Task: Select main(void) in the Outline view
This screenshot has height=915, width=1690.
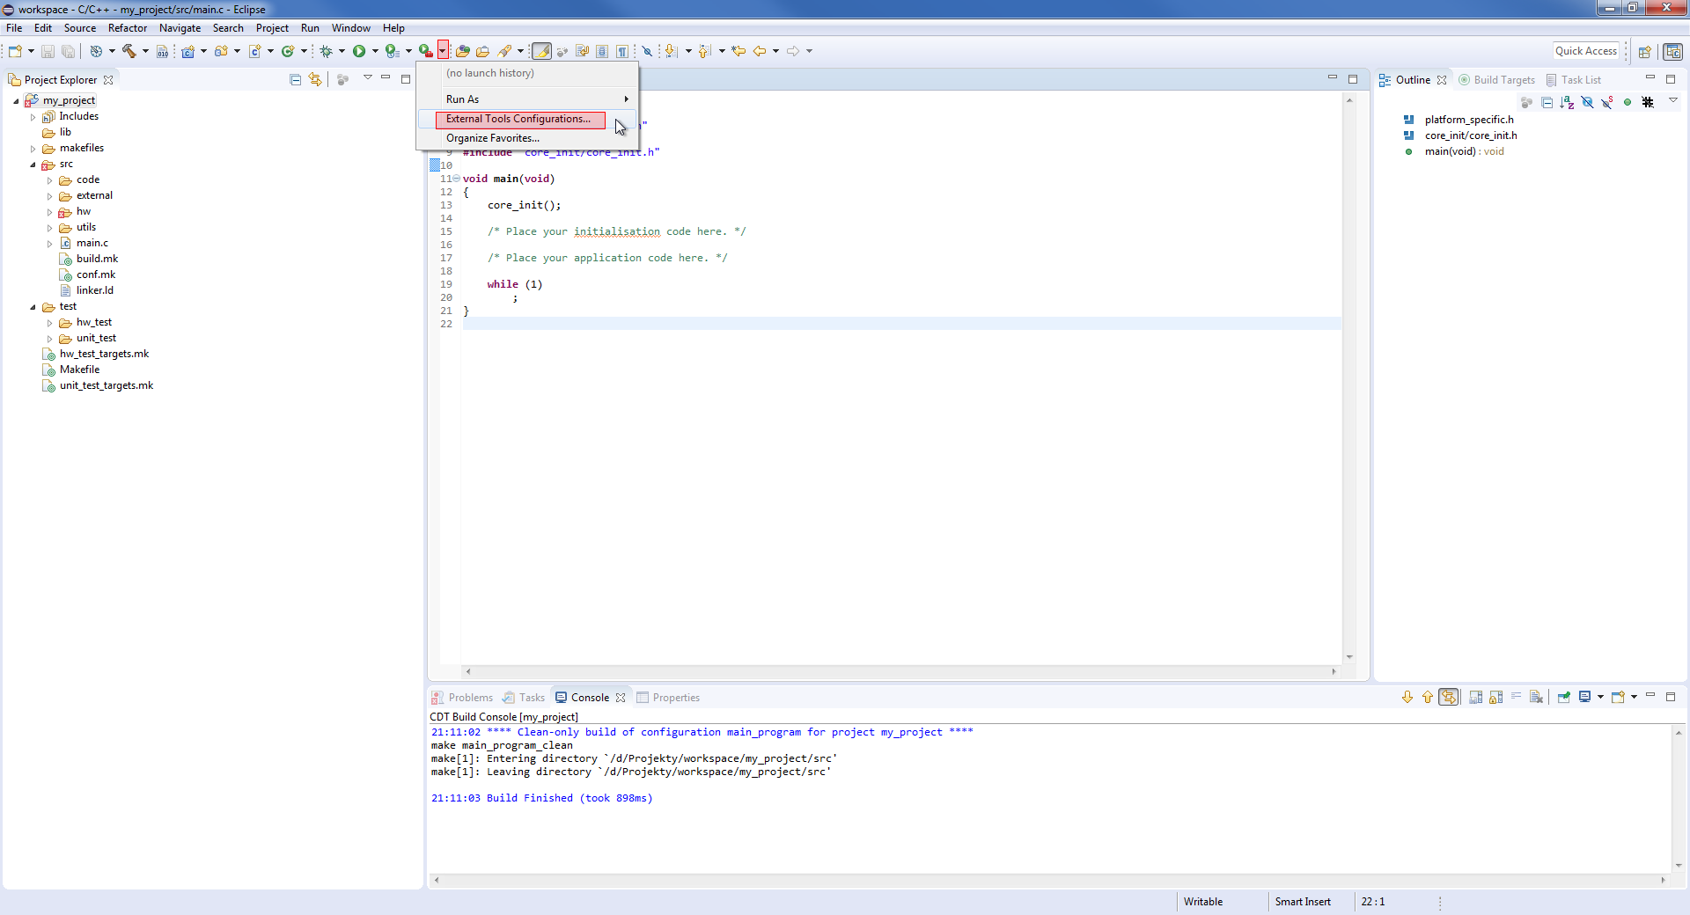Action: (1464, 151)
